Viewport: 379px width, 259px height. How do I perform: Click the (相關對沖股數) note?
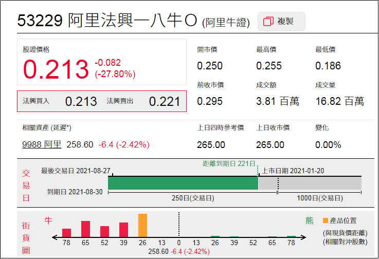(x=345, y=242)
